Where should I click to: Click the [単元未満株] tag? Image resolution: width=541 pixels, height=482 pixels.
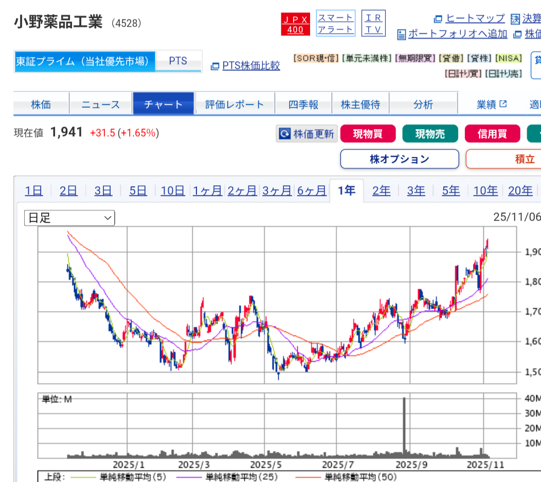(x=367, y=58)
